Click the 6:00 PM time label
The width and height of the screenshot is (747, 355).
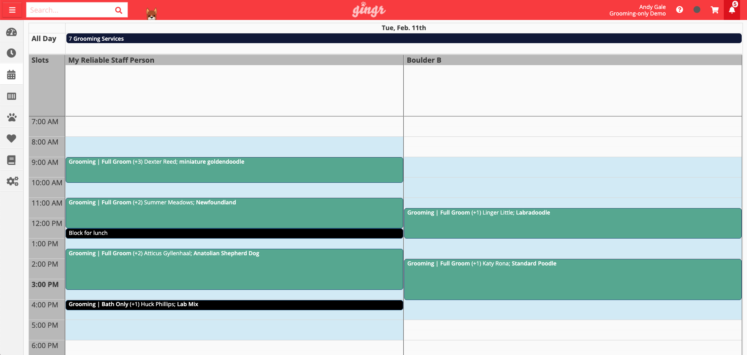tap(45, 346)
